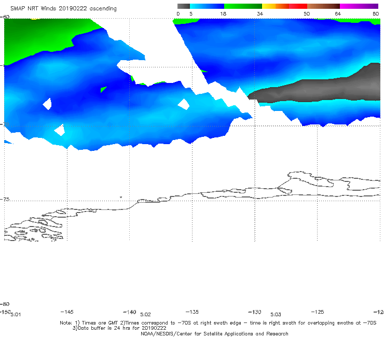The width and height of the screenshot is (384, 337).
Task: Click the "-145" longitude axis label
Action: 67,312
